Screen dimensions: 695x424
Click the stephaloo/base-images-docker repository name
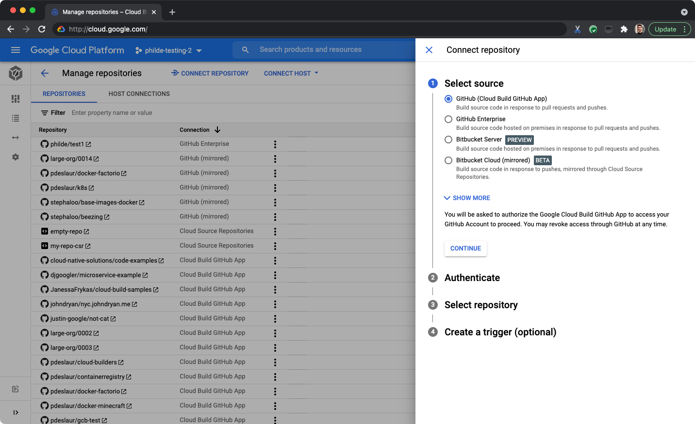coord(94,203)
